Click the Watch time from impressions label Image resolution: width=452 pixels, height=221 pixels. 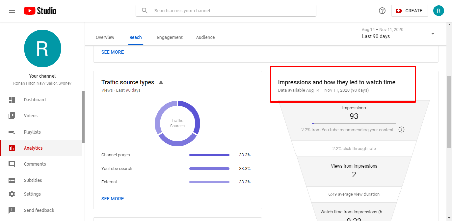(353, 212)
